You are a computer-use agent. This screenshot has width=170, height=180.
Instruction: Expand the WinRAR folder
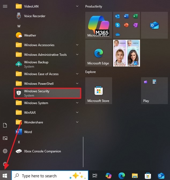tap(47, 112)
